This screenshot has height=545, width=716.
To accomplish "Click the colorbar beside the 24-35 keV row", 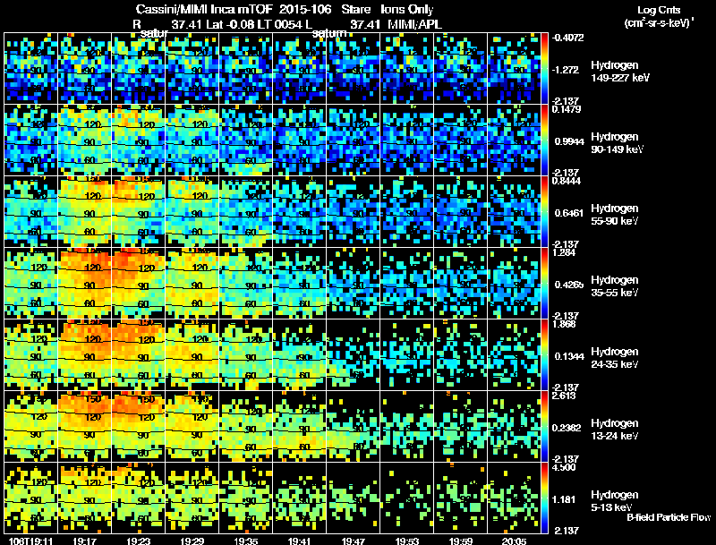I will [x=544, y=355].
